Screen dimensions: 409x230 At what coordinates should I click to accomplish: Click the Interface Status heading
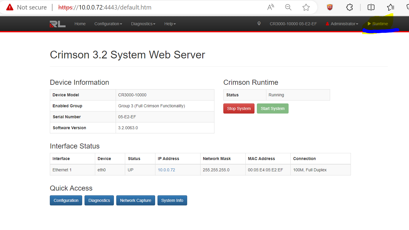tap(75, 146)
